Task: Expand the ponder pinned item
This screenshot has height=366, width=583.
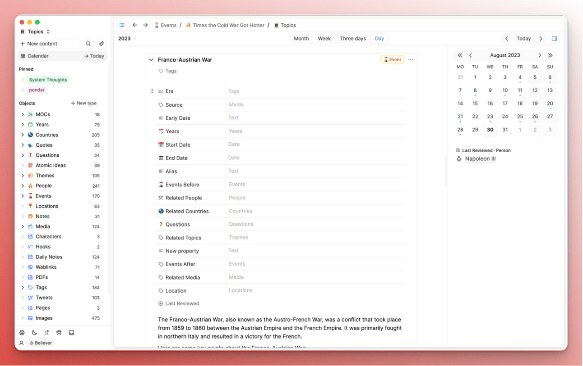Action: point(23,90)
